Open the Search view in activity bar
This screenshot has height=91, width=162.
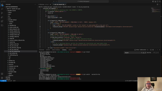coord(2,9)
